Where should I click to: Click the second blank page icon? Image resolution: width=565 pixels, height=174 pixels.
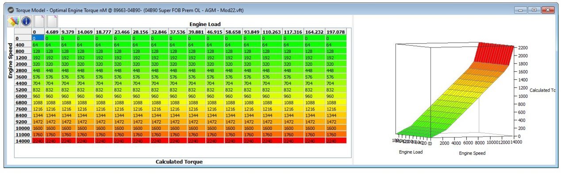pos(52,21)
